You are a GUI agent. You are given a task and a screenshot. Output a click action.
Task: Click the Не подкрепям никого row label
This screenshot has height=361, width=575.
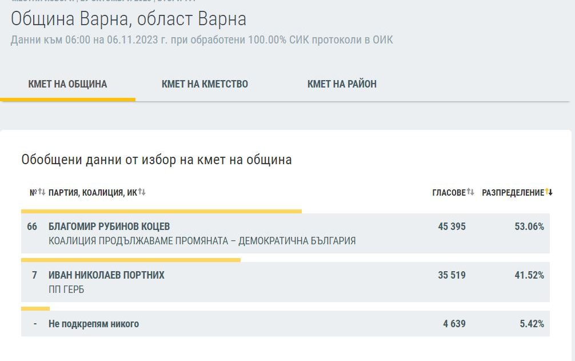[94, 324]
